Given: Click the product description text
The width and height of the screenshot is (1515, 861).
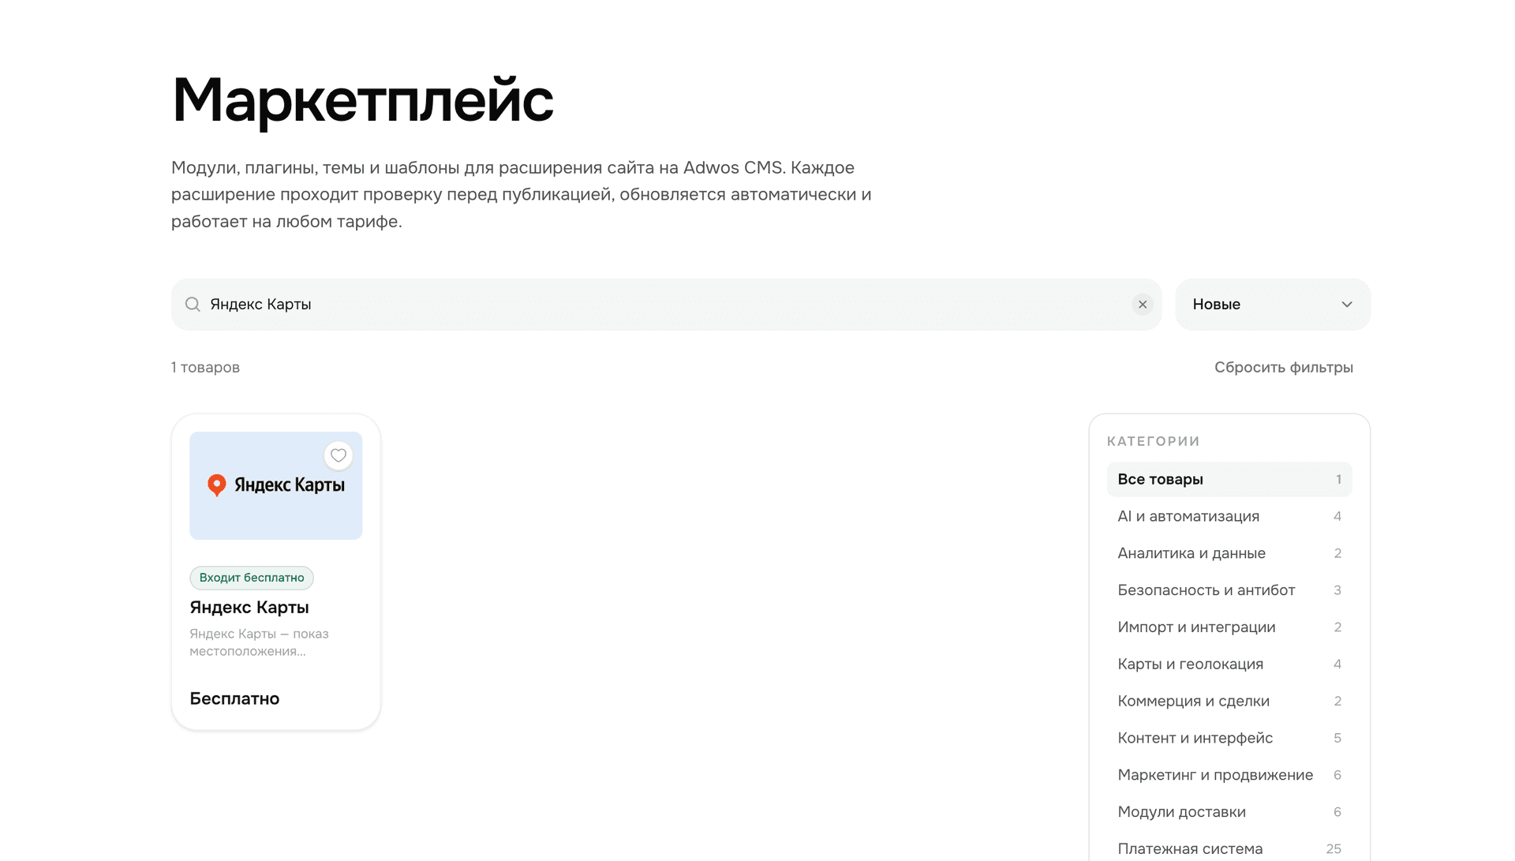Looking at the screenshot, I should point(259,642).
